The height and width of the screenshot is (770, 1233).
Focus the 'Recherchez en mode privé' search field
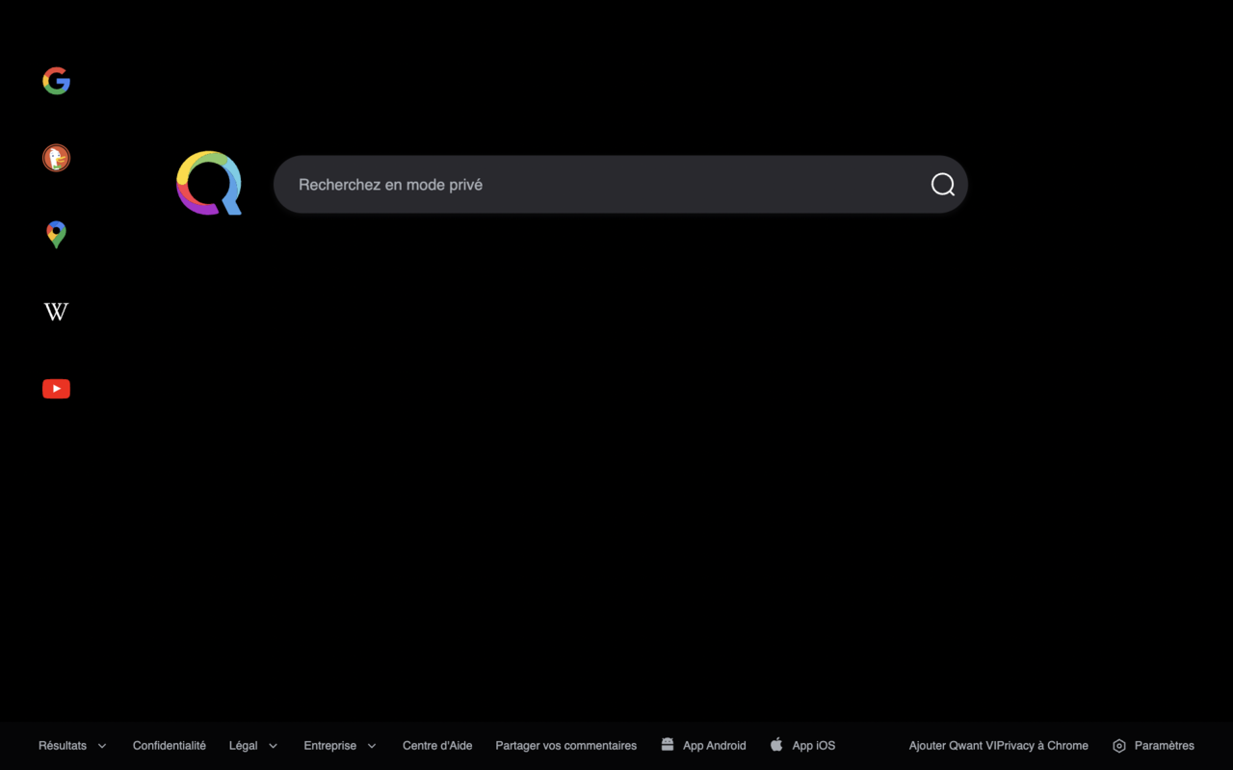click(620, 185)
